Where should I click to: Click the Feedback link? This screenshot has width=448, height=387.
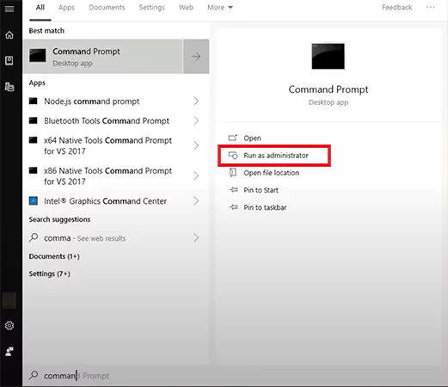(x=397, y=8)
